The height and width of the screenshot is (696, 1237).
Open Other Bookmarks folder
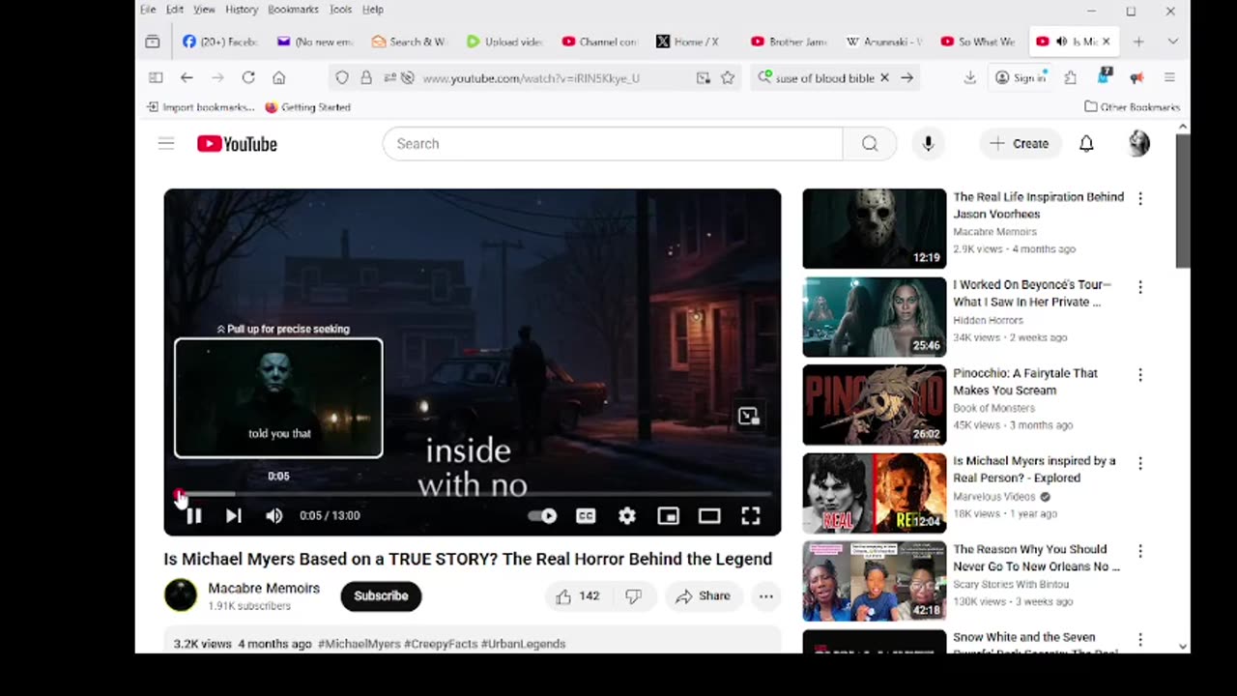click(x=1132, y=107)
